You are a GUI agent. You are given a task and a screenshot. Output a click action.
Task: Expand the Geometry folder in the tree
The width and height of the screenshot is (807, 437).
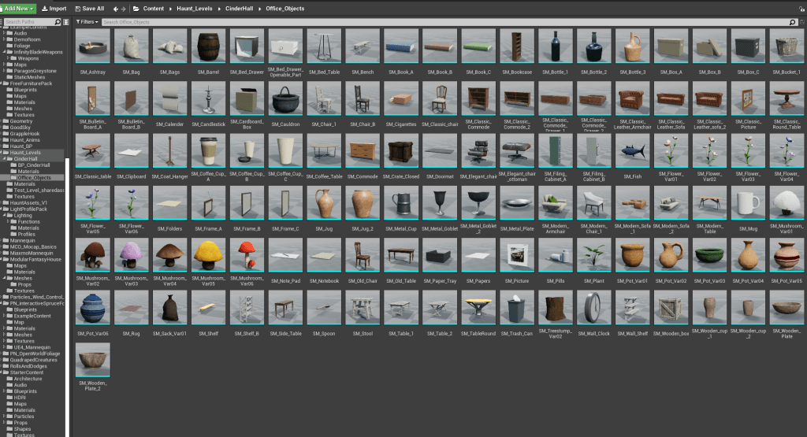pyautogui.click(x=5, y=121)
